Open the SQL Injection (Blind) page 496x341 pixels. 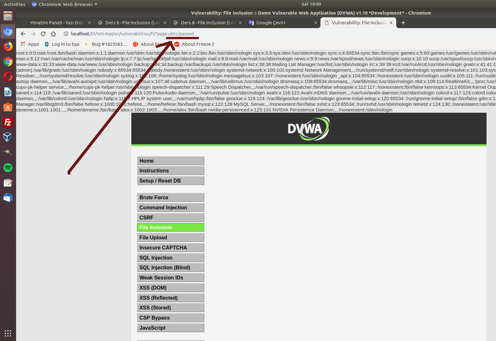click(170, 267)
